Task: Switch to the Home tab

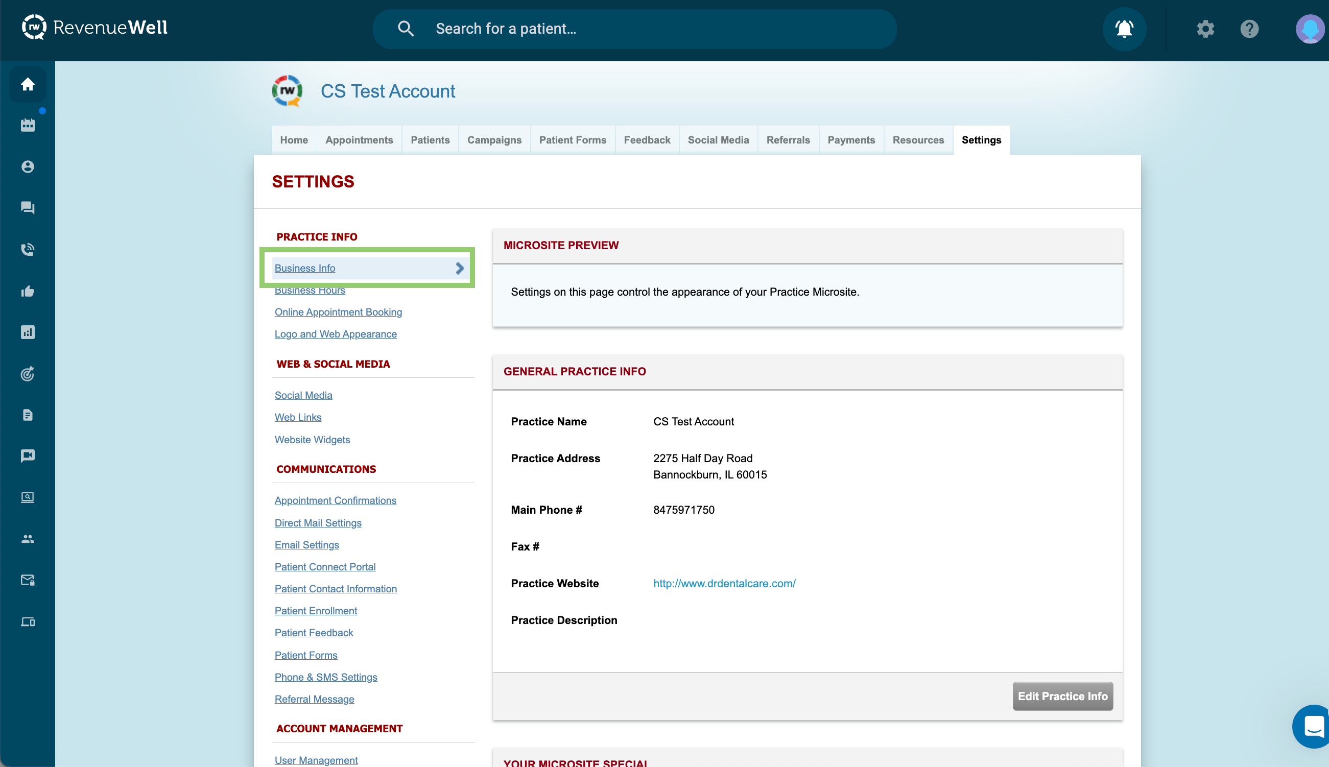Action: (294, 140)
